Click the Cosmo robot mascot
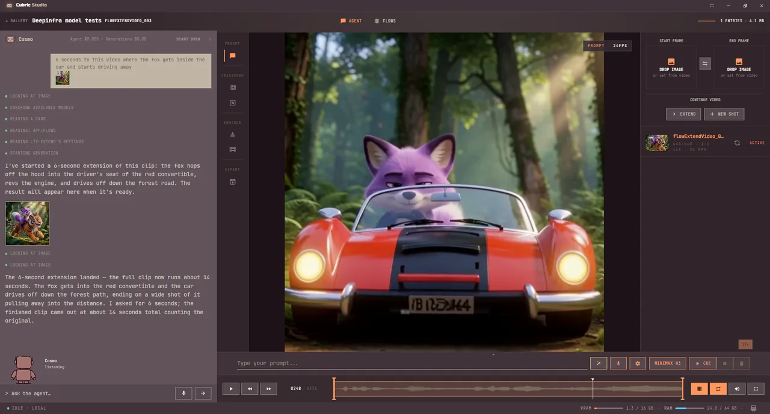770x414 pixels. point(23,369)
